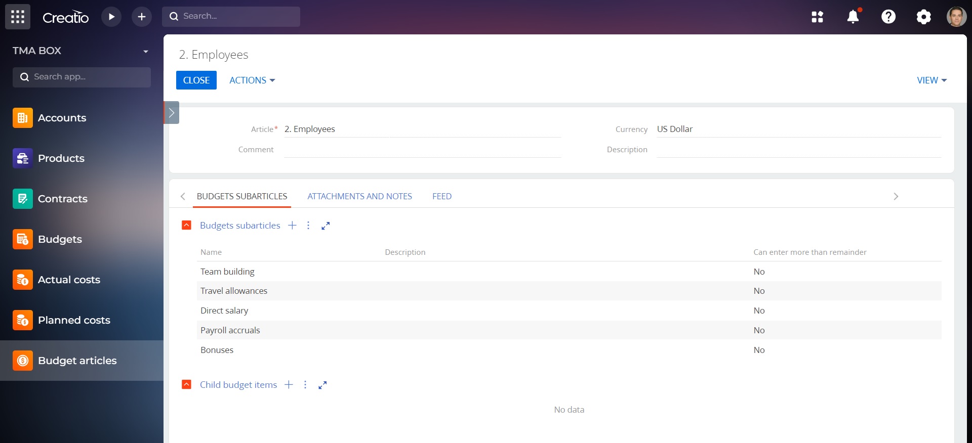Open Child budget items more options menu
972x443 pixels.
pos(305,385)
